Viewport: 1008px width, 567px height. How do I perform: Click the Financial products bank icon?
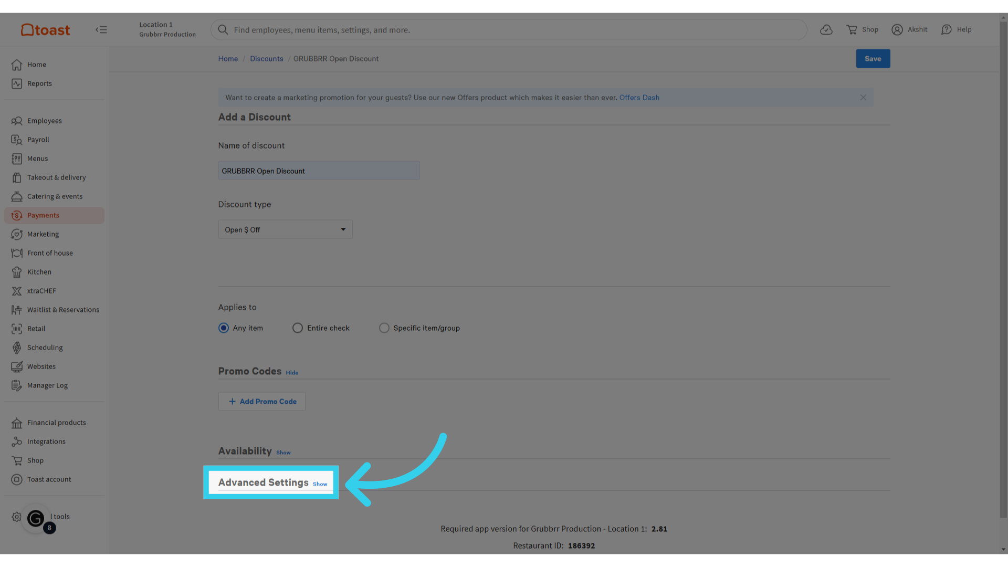[17, 423]
